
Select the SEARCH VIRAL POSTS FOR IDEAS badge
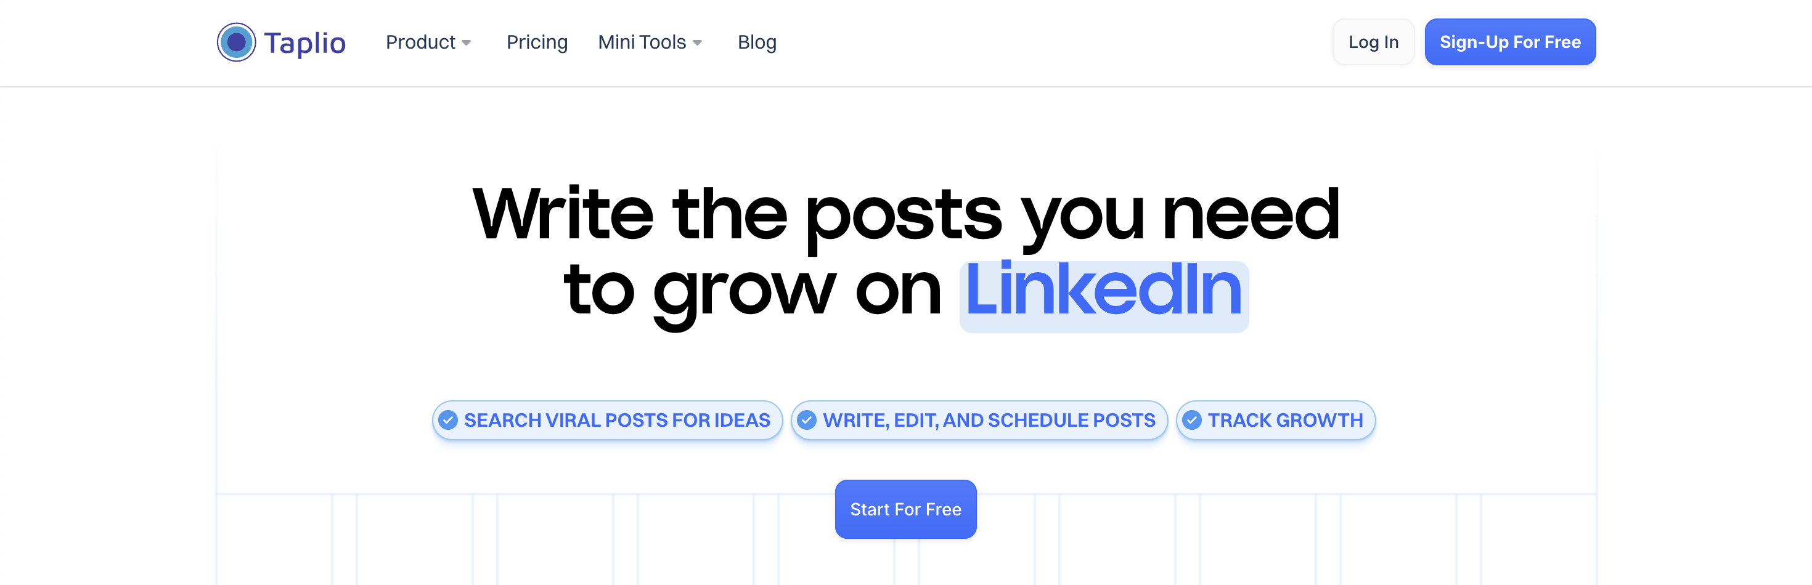[605, 420]
